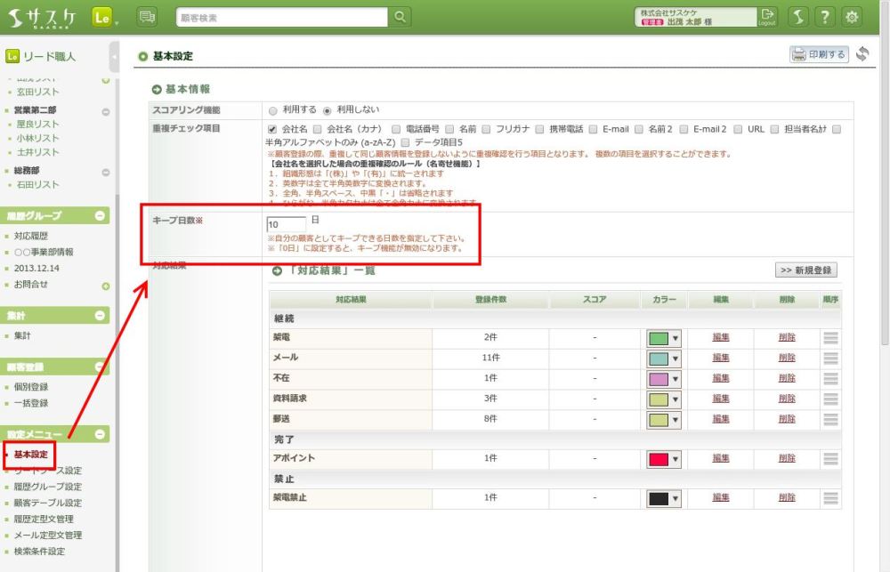The width and height of the screenshot is (890, 572).
Task: Open メール定型文管理 menu item
Action: coord(47,536)
